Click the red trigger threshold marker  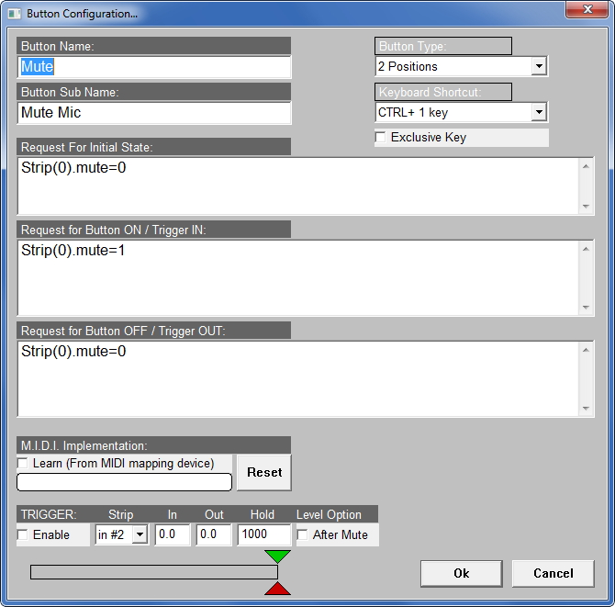pos(277,588)
